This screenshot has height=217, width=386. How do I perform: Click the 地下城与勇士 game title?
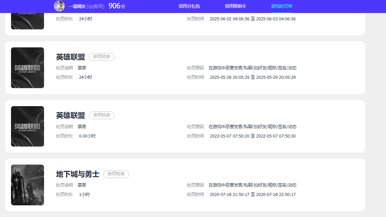78,174
